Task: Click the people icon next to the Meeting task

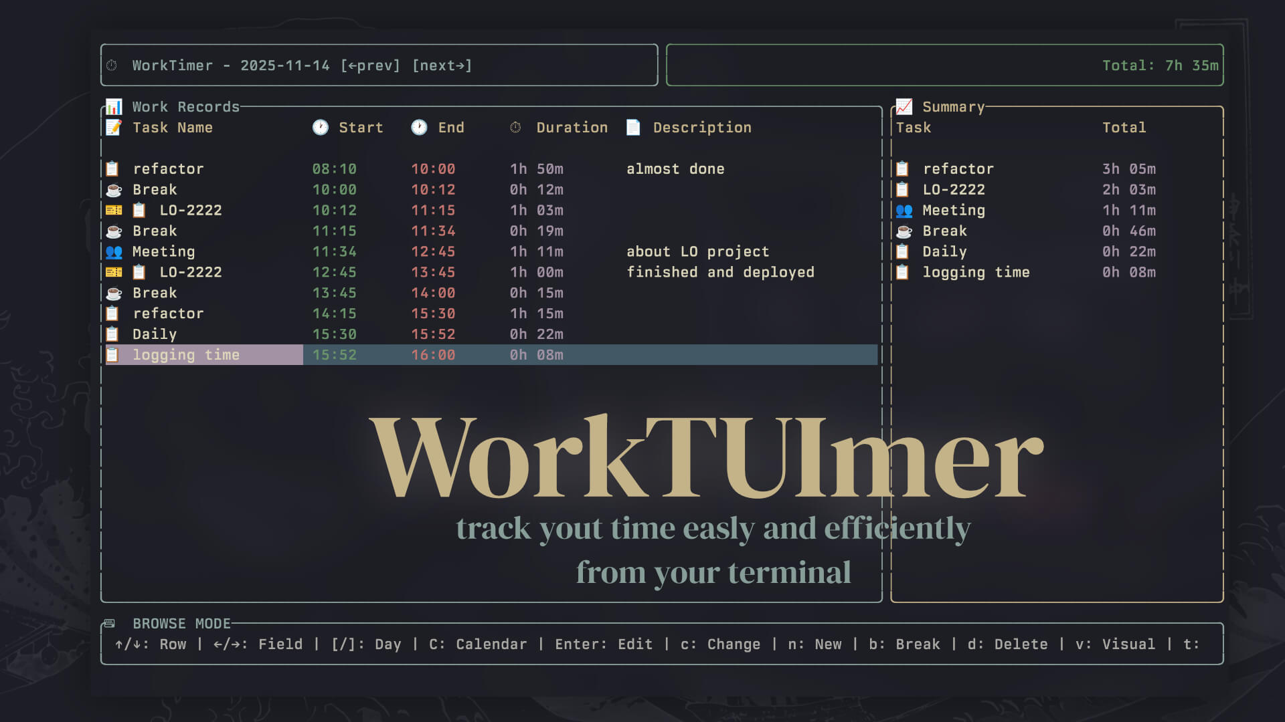Action: [114, 251]
